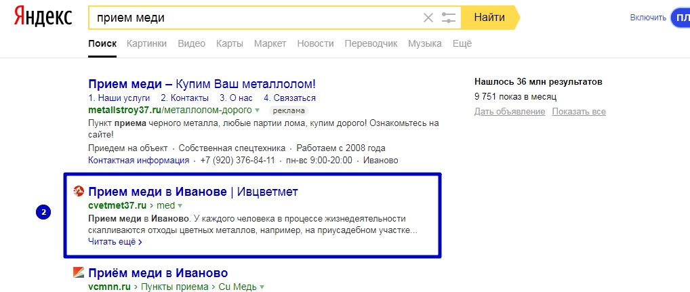
Task: Open the Переводчик tab
Action: (371, 43)
